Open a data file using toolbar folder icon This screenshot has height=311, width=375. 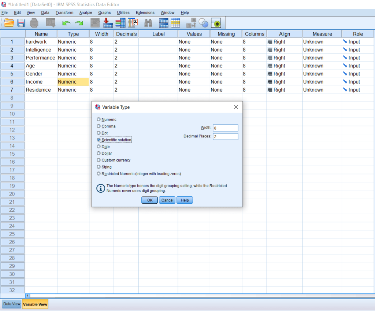pyautogui.click(x=9, y=23)
